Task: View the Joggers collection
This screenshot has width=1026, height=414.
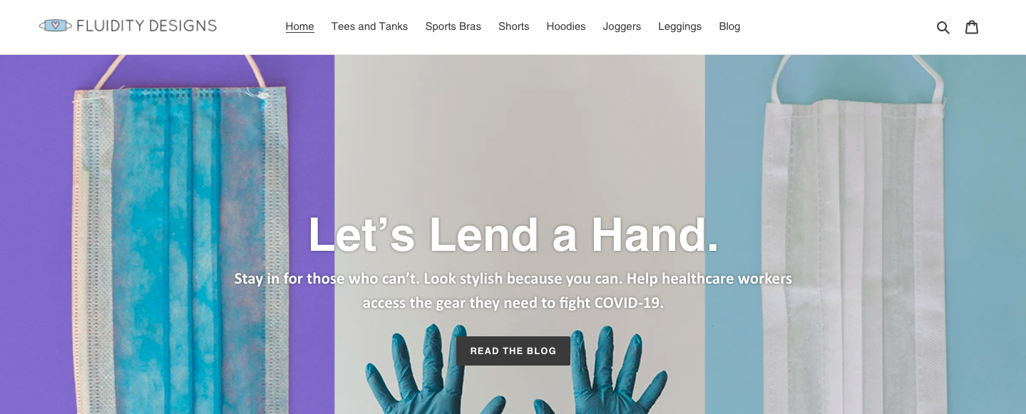Action: pos(622,26)
